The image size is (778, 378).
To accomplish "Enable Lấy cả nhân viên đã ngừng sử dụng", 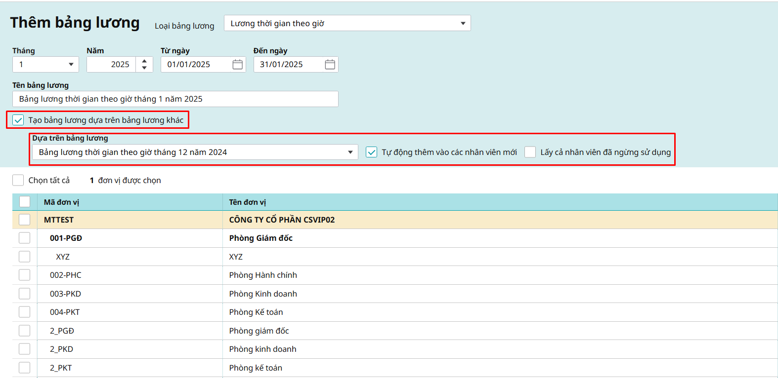I will [530, 152].
